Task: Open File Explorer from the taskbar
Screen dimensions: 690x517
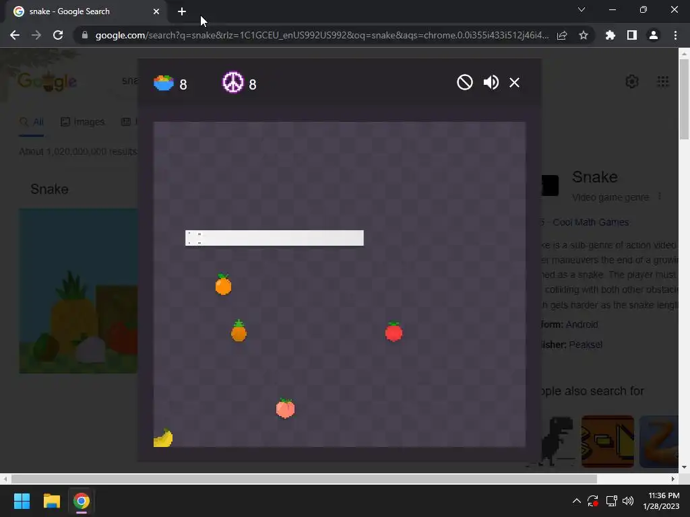Action: tap(51, 501)
